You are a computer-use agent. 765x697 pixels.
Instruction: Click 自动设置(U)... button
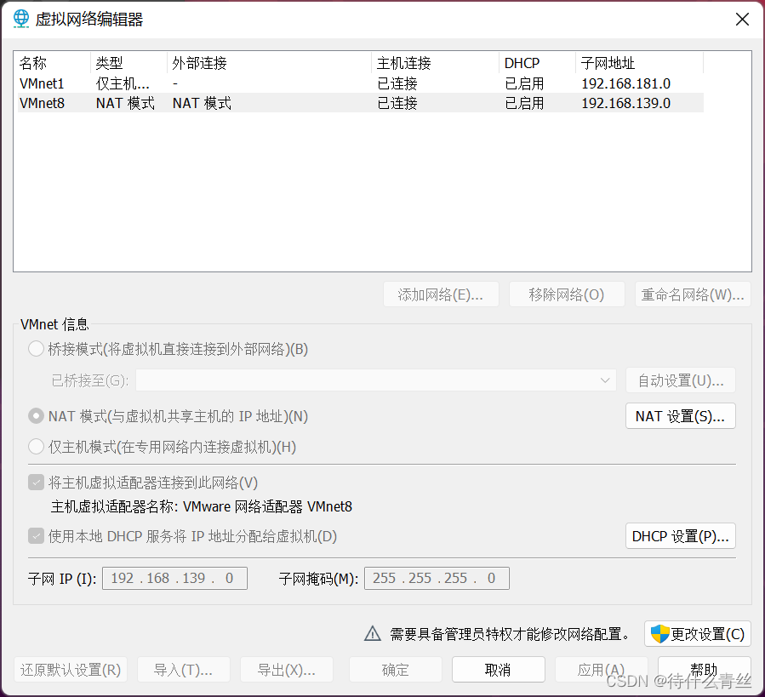[681, 380]
